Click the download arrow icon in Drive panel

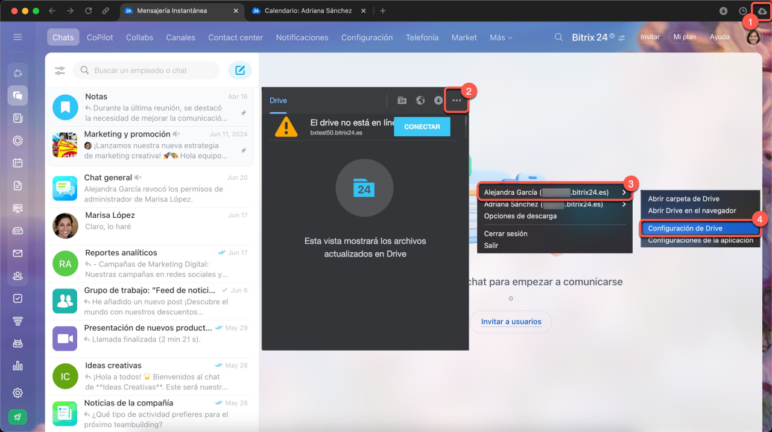pyautogui.click(x=438, y=100)
